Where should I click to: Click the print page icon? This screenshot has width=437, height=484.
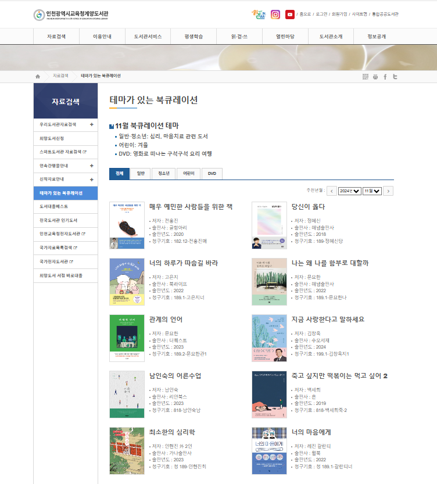[x=375, y=77]
